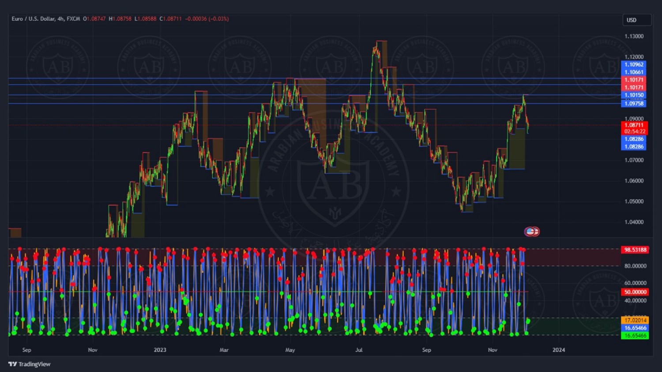Select the orange 17.02014 indicator label
This screenshot has width=662, height=372.
635,320
